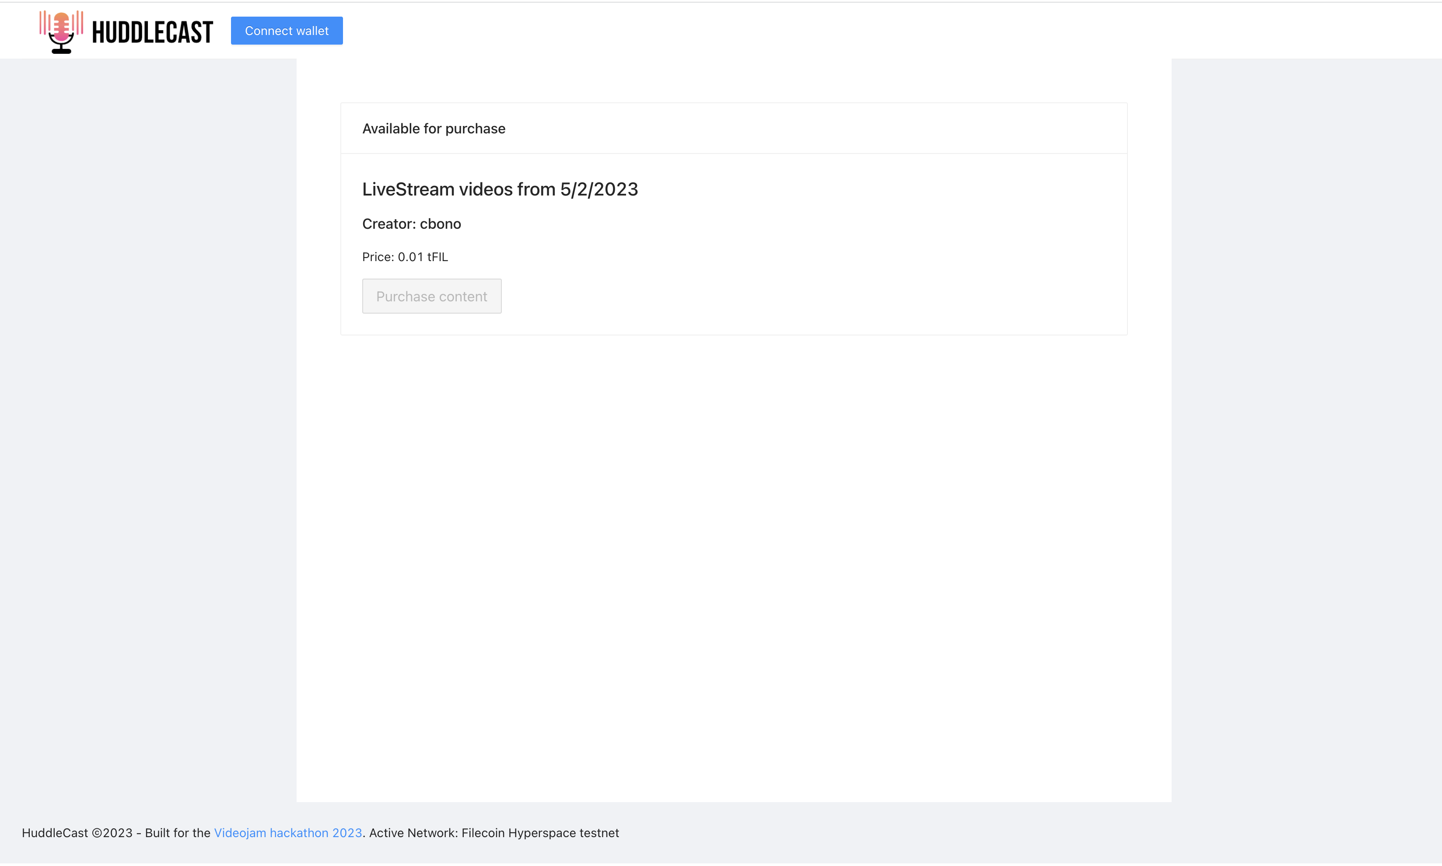Click the Creator: cbono text

411,223
